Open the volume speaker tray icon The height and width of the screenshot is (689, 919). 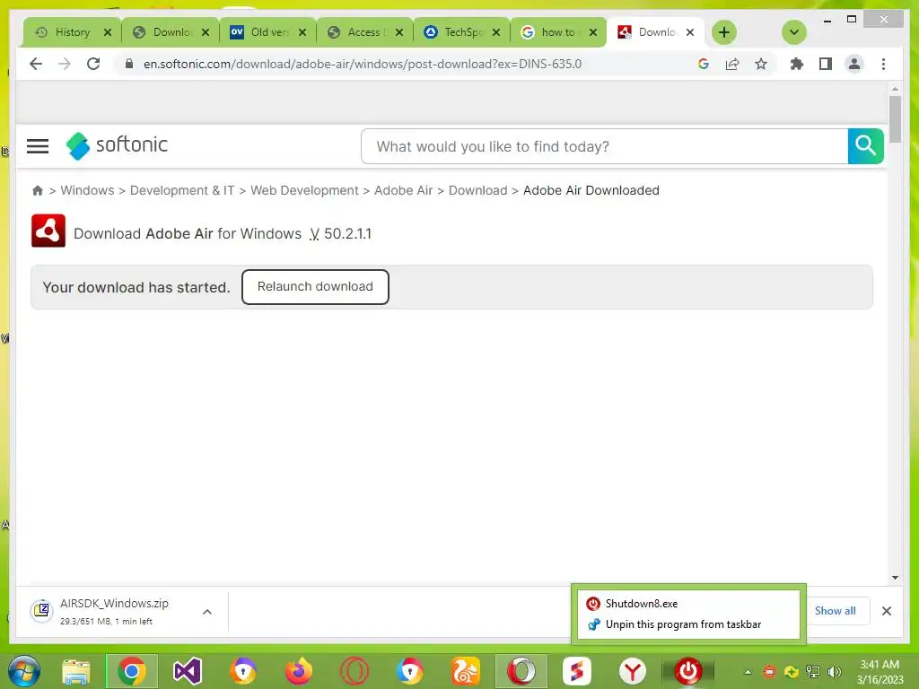click(834, 672)
